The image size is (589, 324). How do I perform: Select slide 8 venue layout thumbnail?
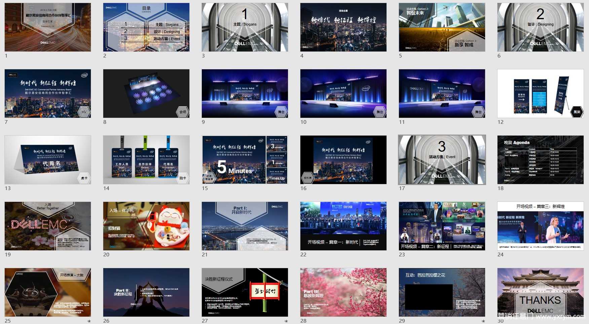pos(146,94)
